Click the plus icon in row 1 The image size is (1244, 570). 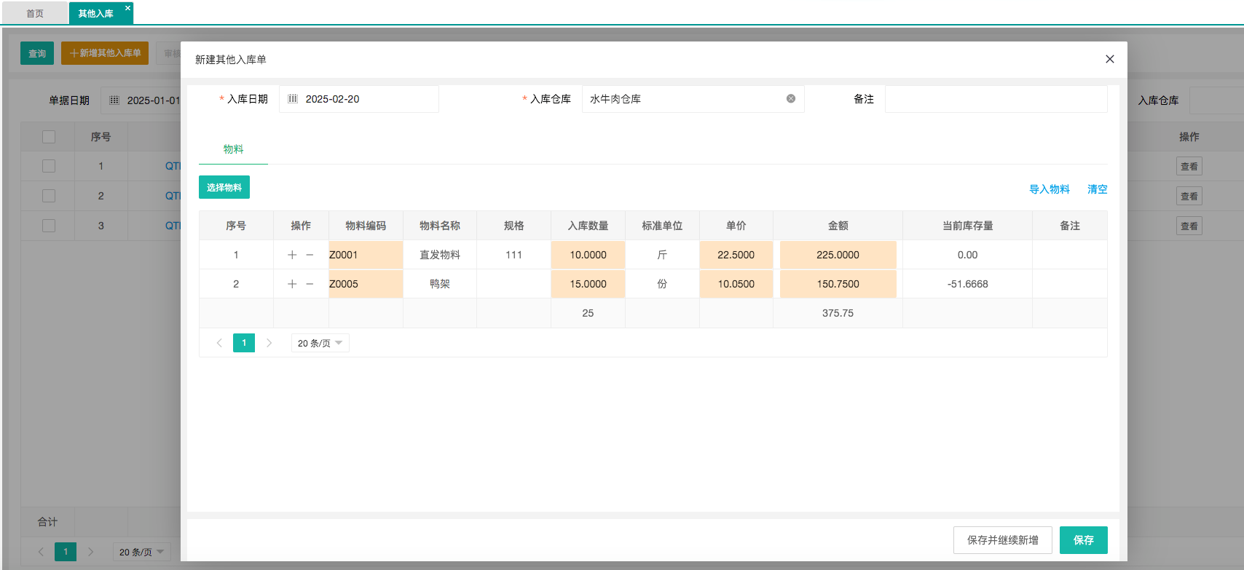pos(292,255)
